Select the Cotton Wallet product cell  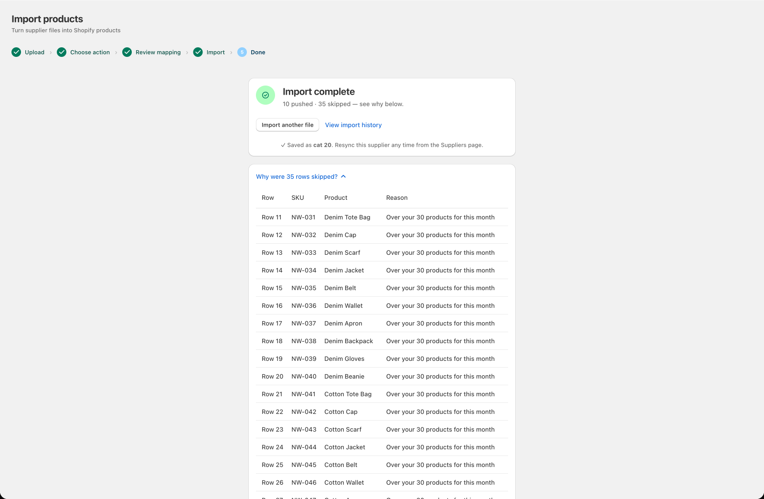click(344, 483)
